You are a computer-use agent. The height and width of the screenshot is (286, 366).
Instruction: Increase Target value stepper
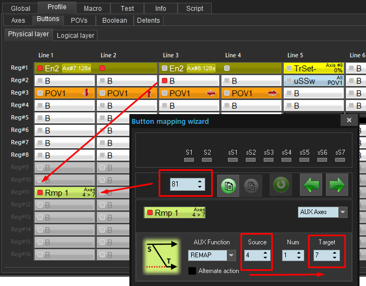pos(335,253)
